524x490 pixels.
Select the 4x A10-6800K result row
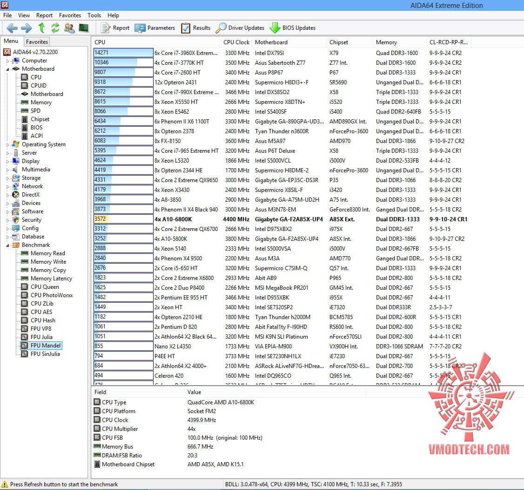pyautogui.click(x=281, y=219)
